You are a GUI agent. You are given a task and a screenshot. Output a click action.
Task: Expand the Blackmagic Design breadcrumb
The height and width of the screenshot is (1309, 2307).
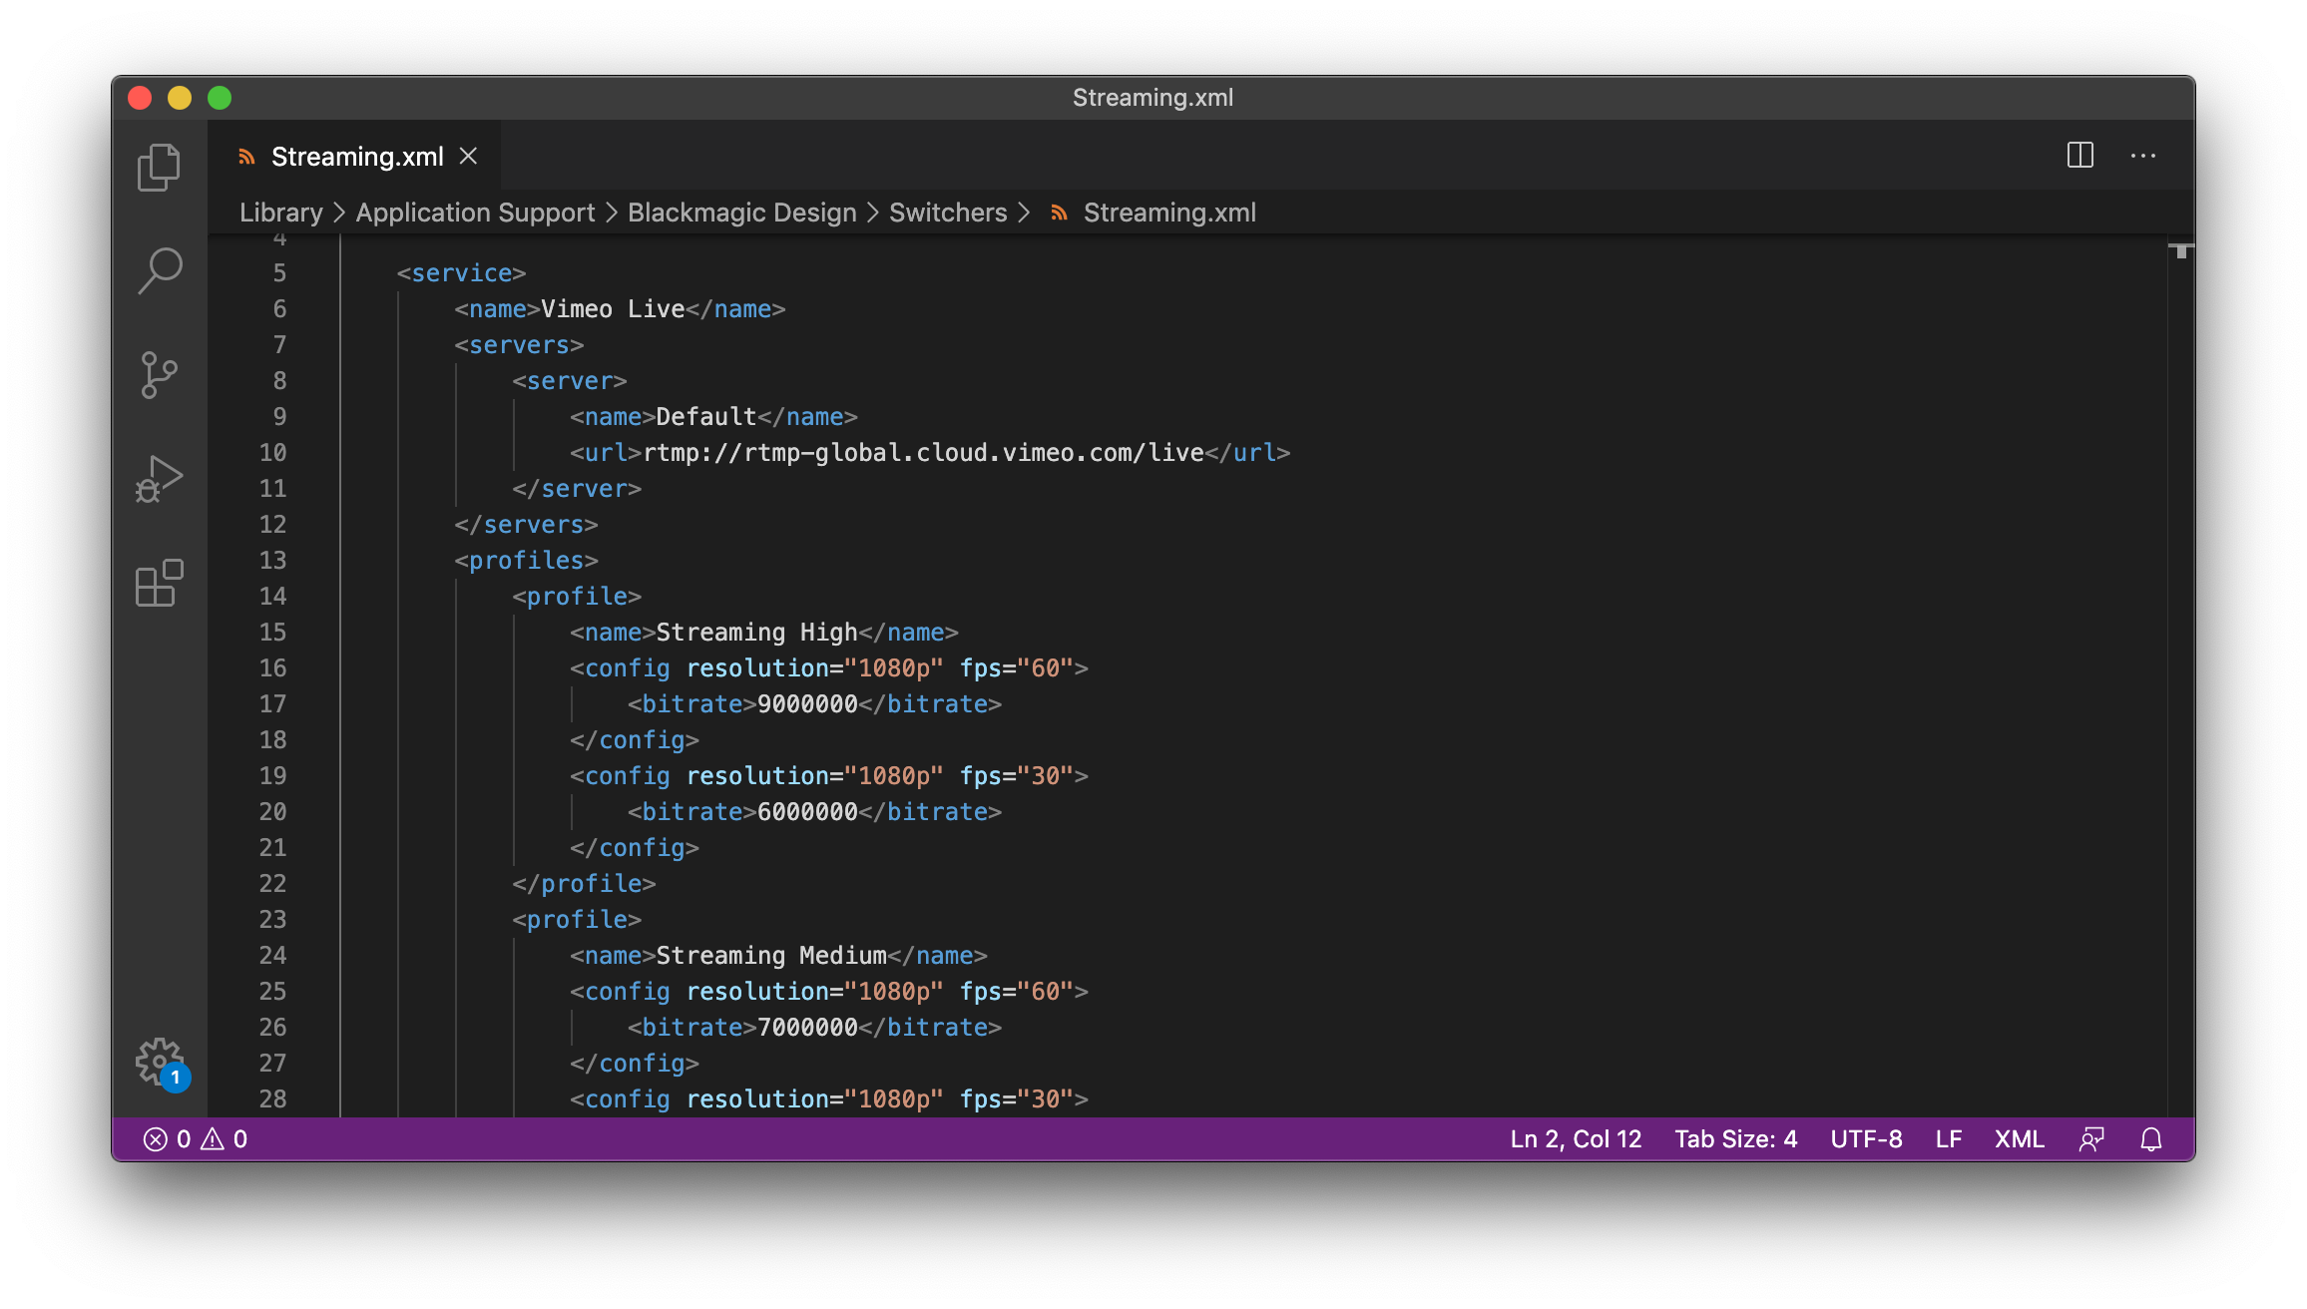click(x=741, y=213)
